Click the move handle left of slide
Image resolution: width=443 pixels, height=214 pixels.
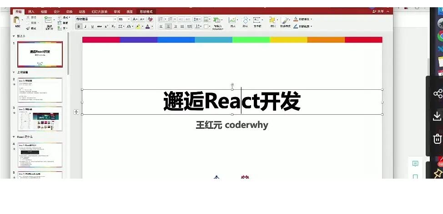[76, 112]
